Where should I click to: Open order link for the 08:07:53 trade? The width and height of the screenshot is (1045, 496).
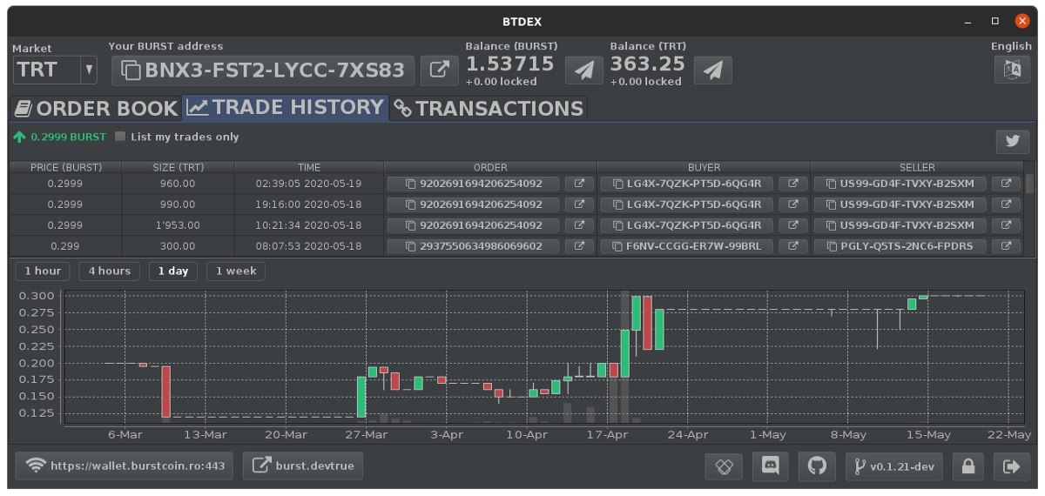tap(579, 246)
